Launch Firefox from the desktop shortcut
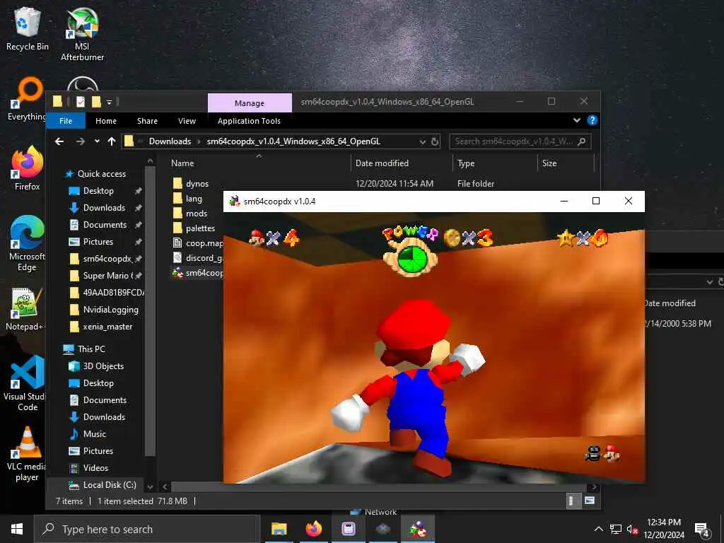The height and width of the screenshot is (543, 724). [x=27, y=168]
